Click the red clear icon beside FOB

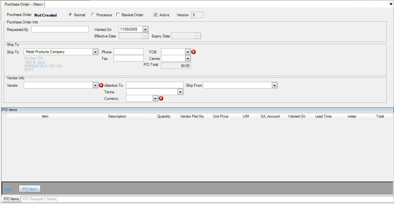pos(194,52)
